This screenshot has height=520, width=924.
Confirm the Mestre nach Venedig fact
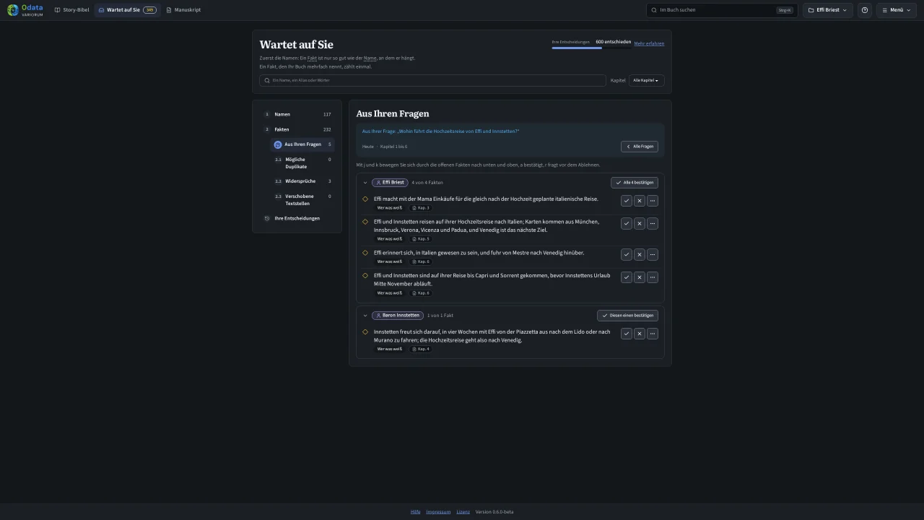click(627, 254)
